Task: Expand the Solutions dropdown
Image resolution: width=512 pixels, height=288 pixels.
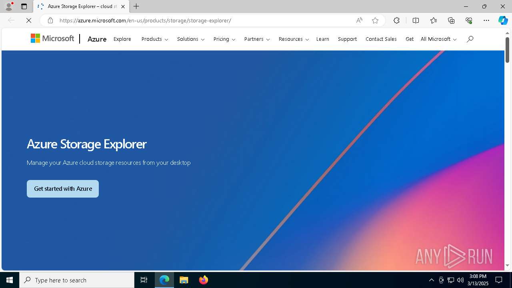Action: click(x=191, y=39)
